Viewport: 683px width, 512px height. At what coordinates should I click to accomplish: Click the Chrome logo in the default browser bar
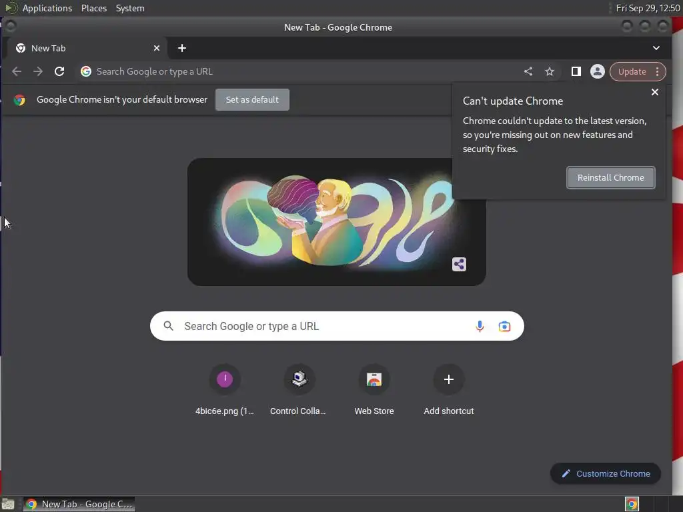(x=19, y=100)
